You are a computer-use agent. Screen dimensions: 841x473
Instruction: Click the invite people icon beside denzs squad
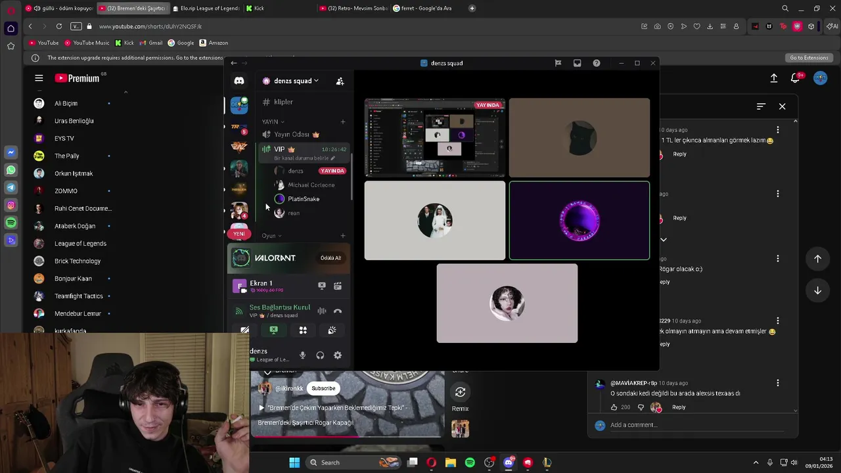[x=340, y=81]
